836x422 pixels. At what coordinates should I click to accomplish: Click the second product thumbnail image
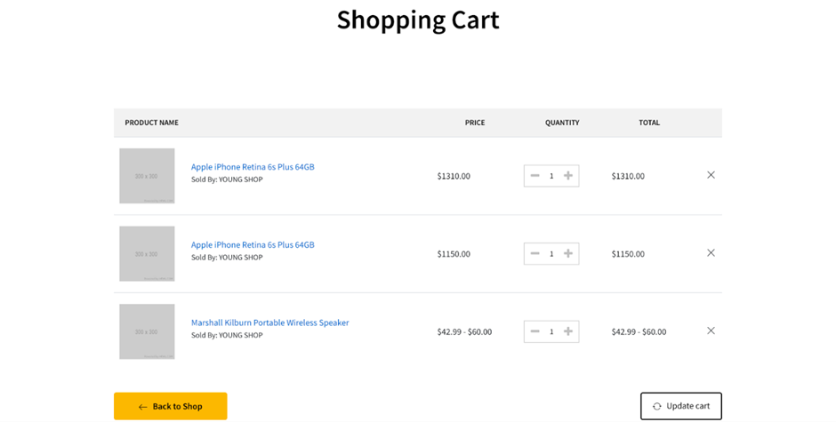click(x=147, y=254)
